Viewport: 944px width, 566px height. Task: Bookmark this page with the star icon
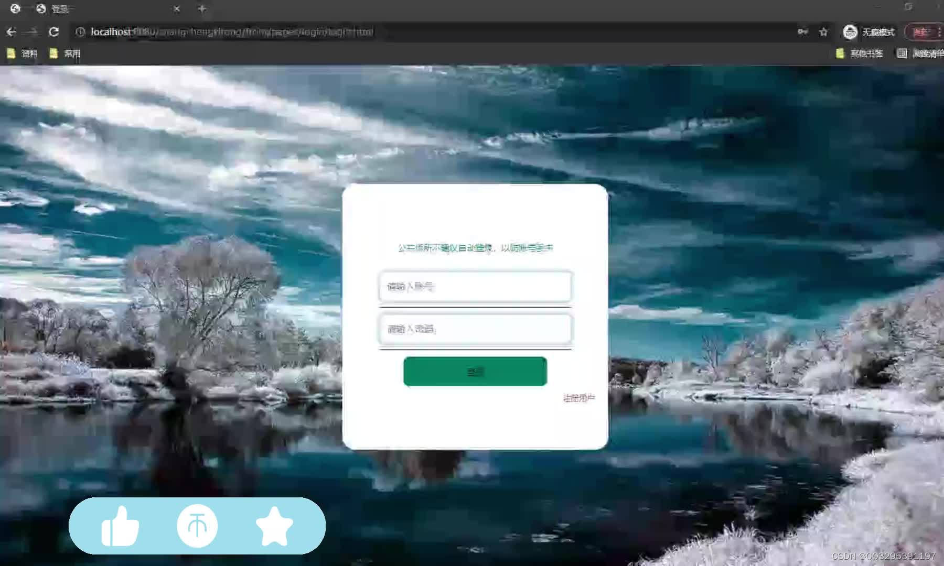tap(823, 32)
